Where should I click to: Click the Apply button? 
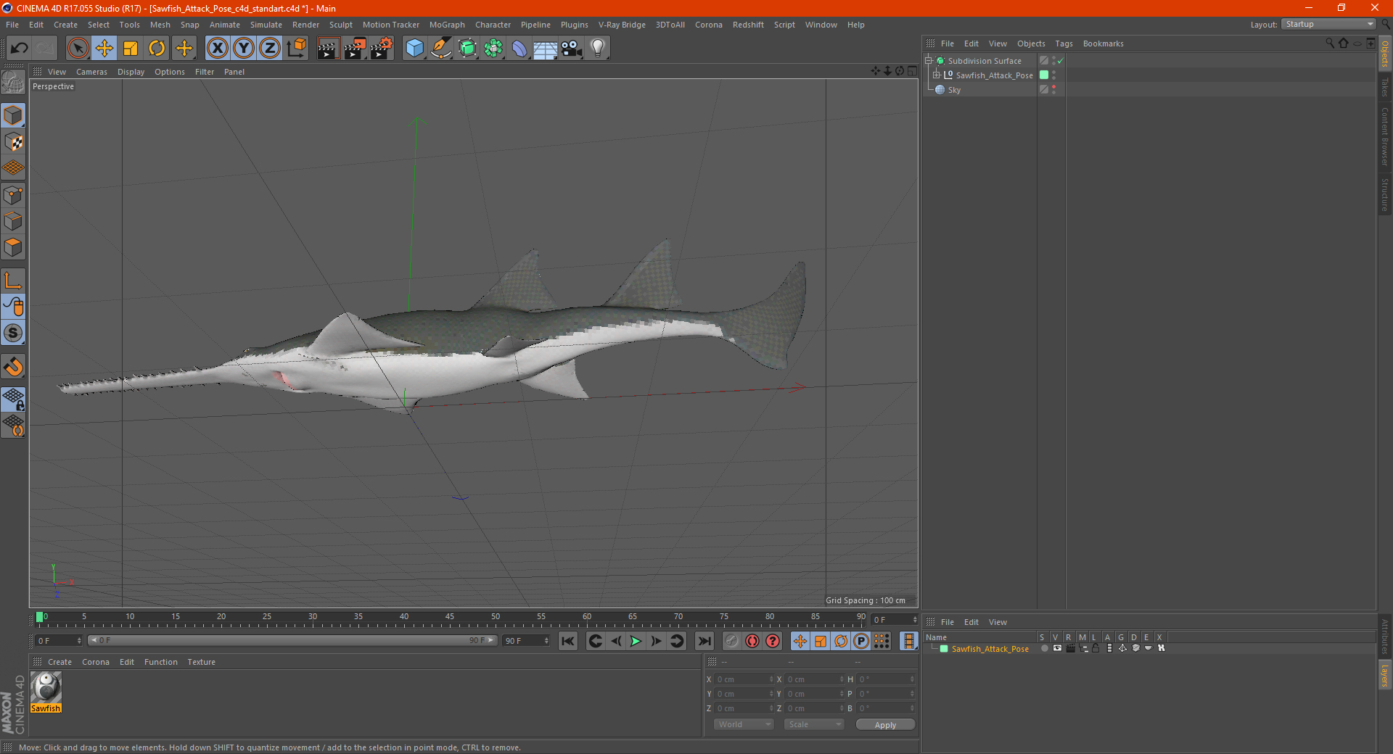click(885, 725)
